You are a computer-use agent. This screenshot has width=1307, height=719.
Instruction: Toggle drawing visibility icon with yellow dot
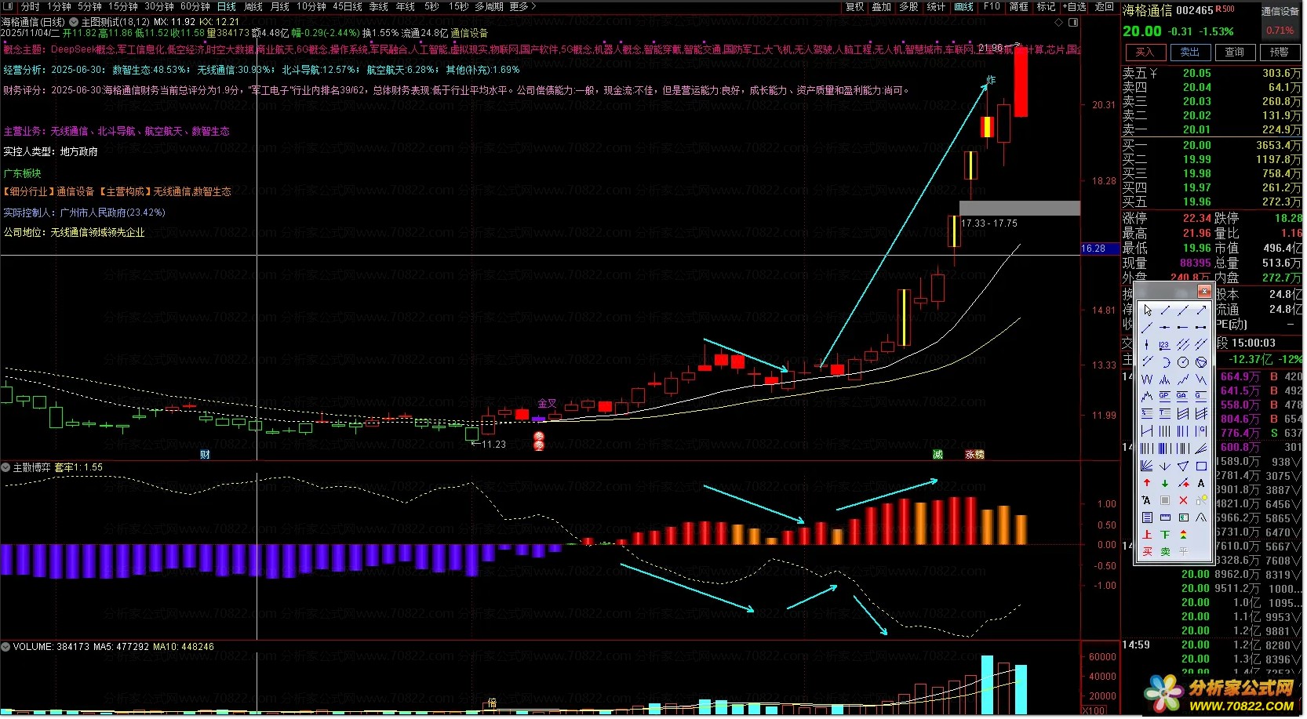click(1201, 500)
